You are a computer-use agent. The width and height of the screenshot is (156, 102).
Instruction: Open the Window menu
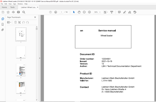pos(20,4)
